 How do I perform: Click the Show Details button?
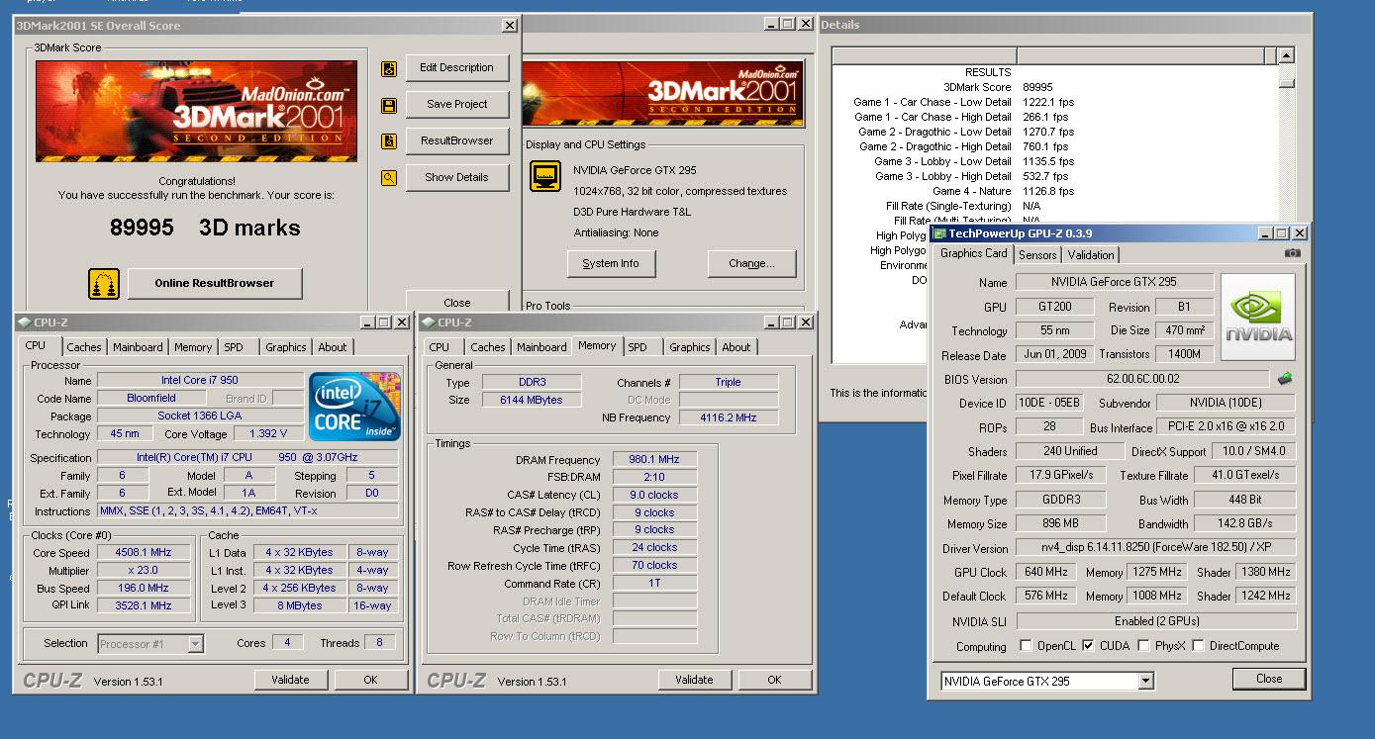(x=456, y=178)
